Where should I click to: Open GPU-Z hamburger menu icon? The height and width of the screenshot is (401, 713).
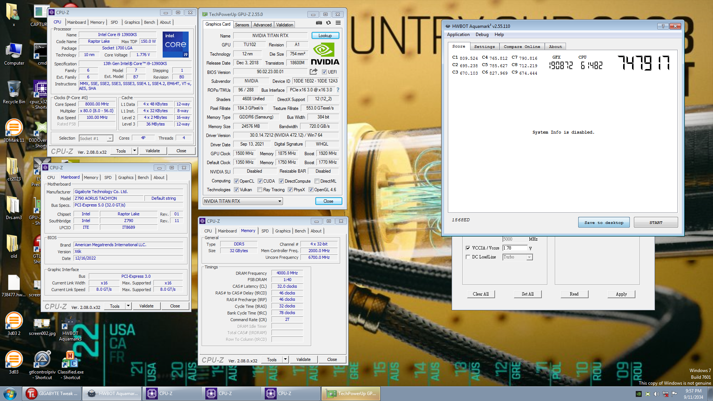[x=338, y=23]
